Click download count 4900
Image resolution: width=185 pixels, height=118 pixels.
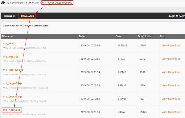tap(142, 72)
